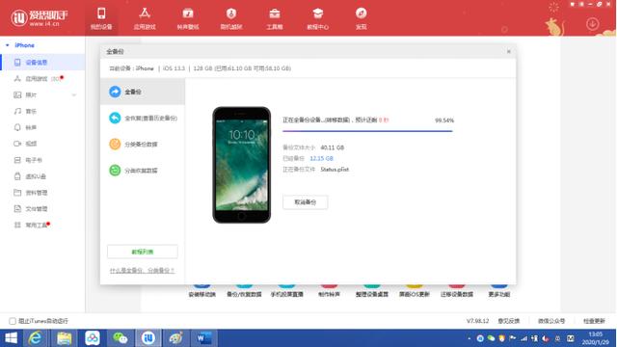Click the blue 12.15 GB backed-up value
Image resolution: width=617 pixels, height=347 pixels.
(321, 158)
